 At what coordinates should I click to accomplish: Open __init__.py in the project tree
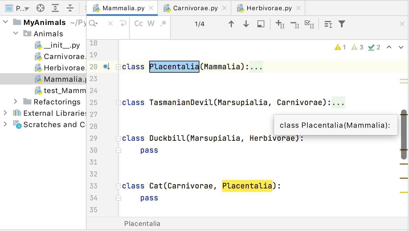point(62,45)
